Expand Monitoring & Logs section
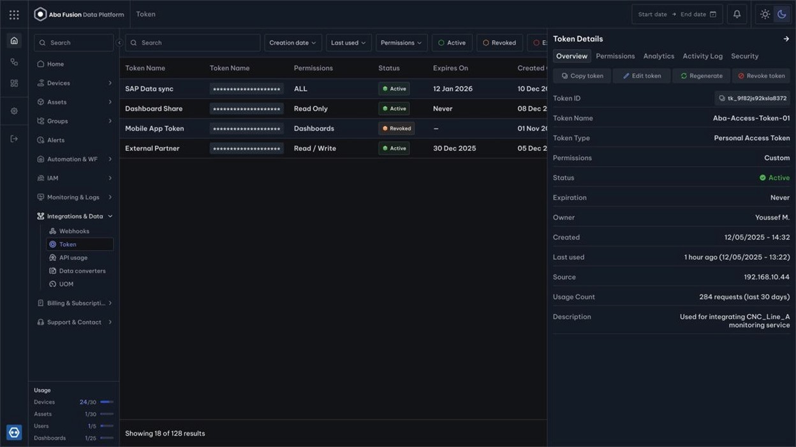 click(74, 197)
